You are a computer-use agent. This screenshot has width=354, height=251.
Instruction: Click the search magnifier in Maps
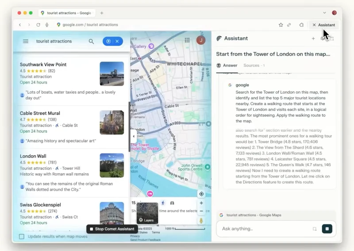point(91,41)
